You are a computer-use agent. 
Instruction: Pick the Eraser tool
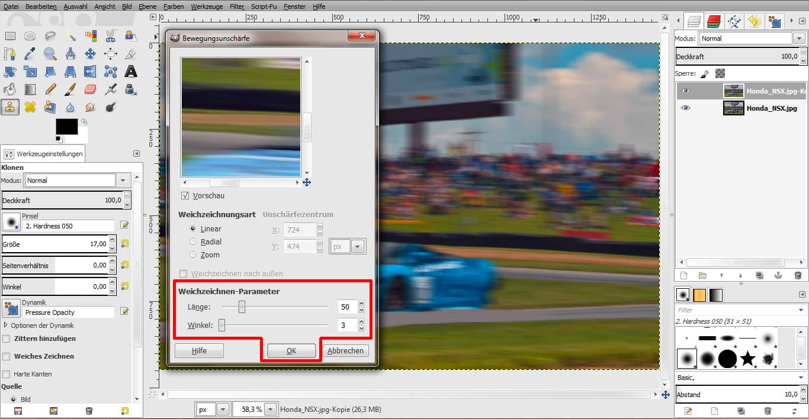coord(90,89)
